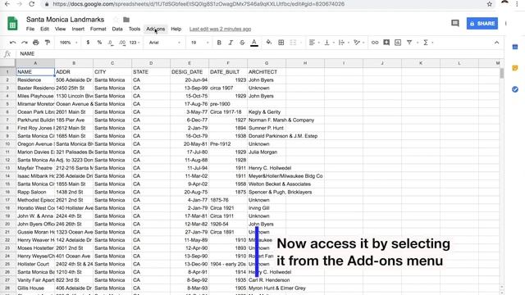The height and width of the screenshot is (295, 525).
Task: Select the ARCHITECT header cell
Action: pyautogui.click(x=267, y=72)
